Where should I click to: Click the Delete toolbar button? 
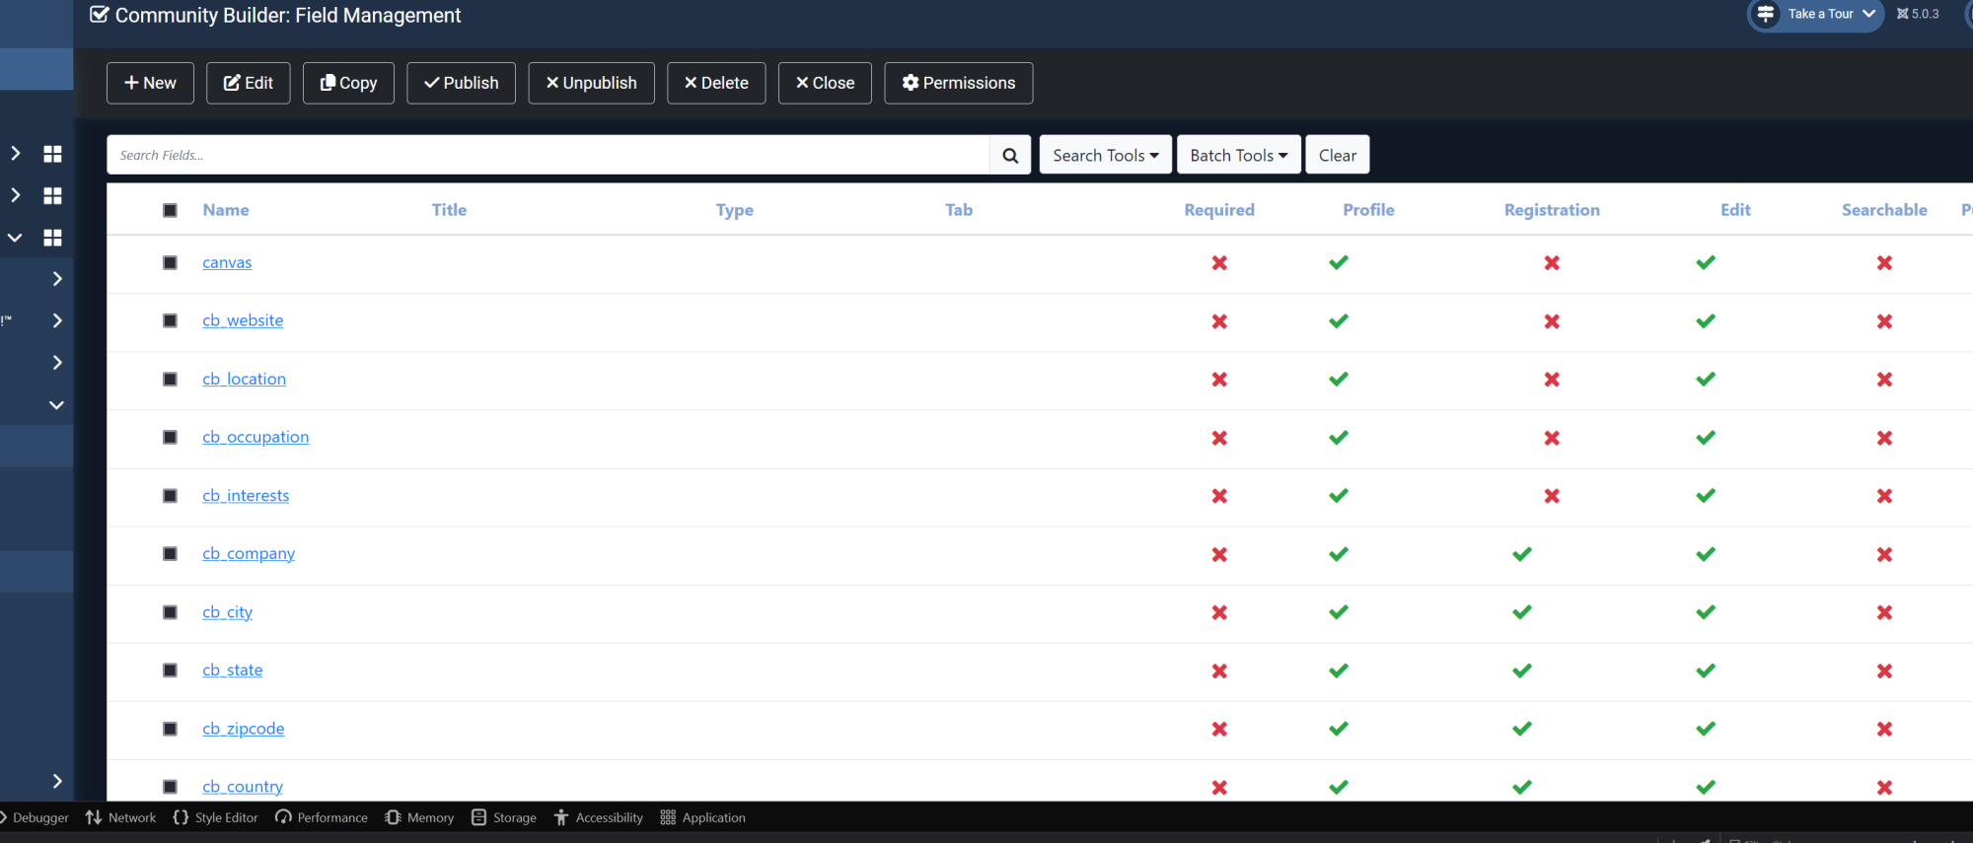click(x=716, y=83)
